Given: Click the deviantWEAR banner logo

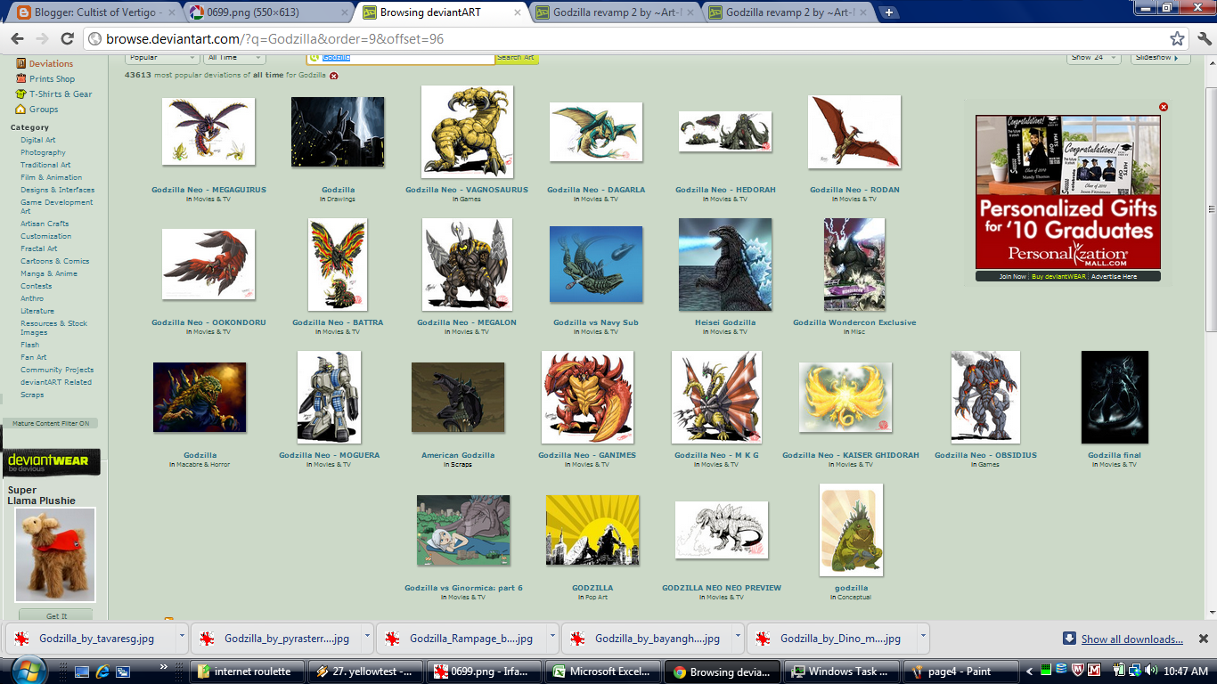Looking at the screenshot, I should (x=50, y=463).
